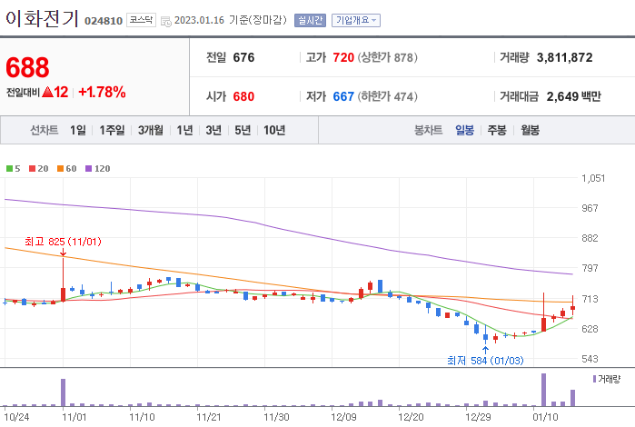Switch to the 주봉 candle chart
The image size is (635, 427).
pyautogui.click(x=497, y=130)
